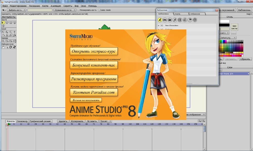This screenshot has width=253, height=151.
Task: Open the <нет> dropdown in Стиль panel
Action: (224, 33)
